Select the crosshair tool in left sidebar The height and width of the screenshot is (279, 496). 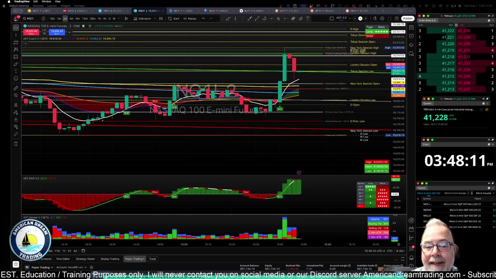click(16, 28)
